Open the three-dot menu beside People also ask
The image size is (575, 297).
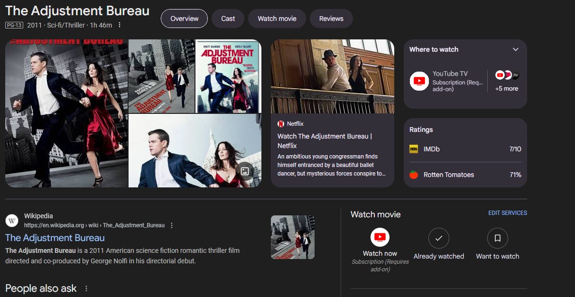pyautogui.click(x=86, y=288)
